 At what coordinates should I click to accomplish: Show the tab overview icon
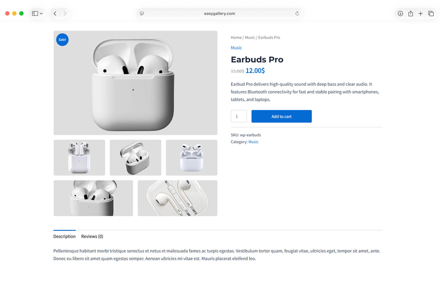point(431,13)
